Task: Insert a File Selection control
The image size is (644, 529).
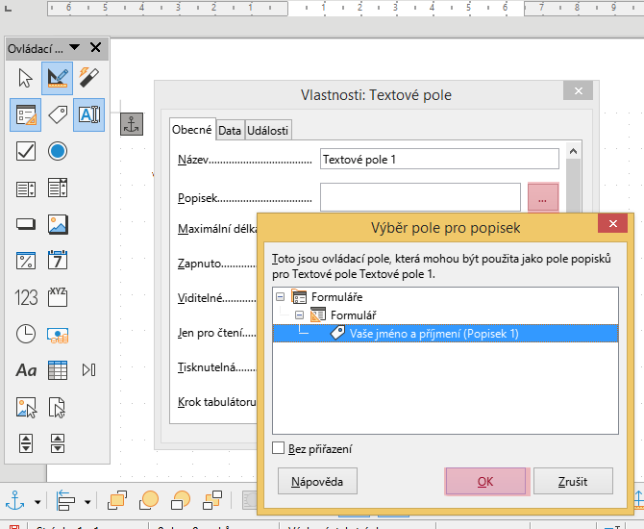Action: [x=57, y=408]
